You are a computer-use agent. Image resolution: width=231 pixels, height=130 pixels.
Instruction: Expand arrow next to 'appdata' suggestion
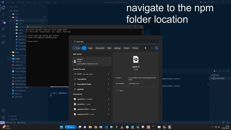point(109,89)
